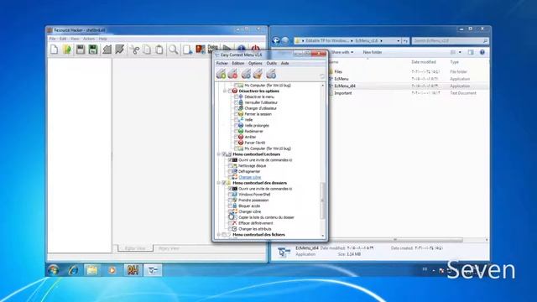Tick Redémarrer checkbox
537x302 pixels.
pyautogui.click(x=236, y=131)
